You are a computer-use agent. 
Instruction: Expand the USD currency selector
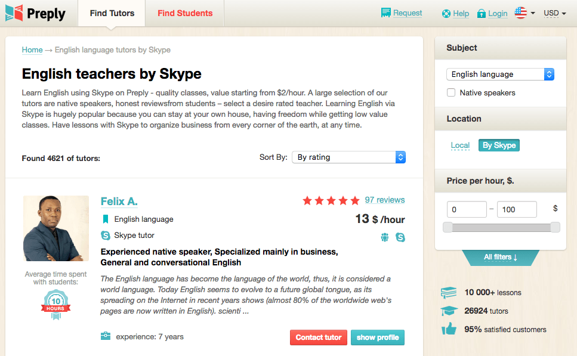point(555,13)
